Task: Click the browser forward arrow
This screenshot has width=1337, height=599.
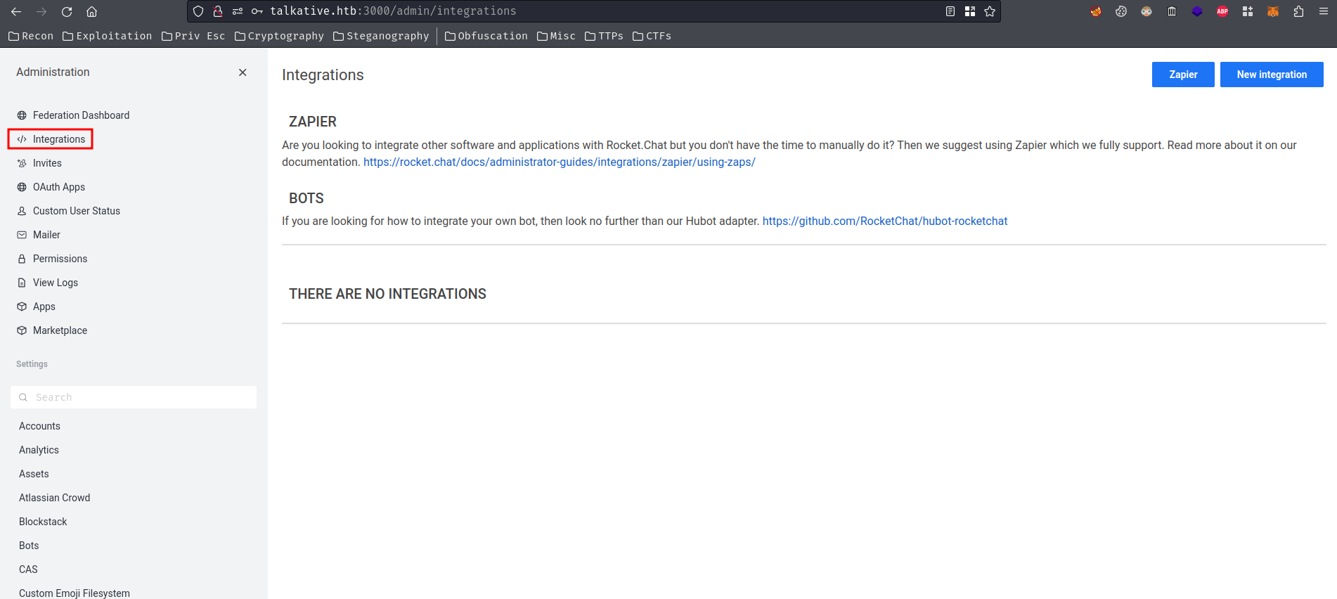Action: point(41,11)
